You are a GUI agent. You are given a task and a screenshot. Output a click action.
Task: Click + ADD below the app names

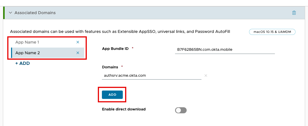[x=22, y=63]
